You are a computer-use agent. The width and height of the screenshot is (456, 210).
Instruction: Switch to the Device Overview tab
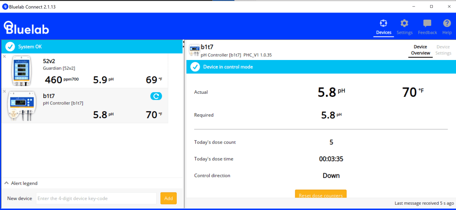click(x=420, y=50)
